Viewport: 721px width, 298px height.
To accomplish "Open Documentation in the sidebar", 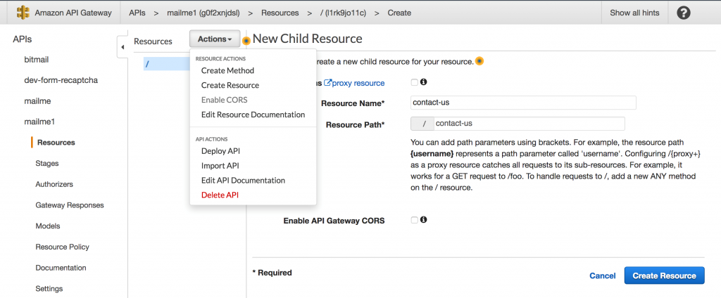I will tap(61, 268).
